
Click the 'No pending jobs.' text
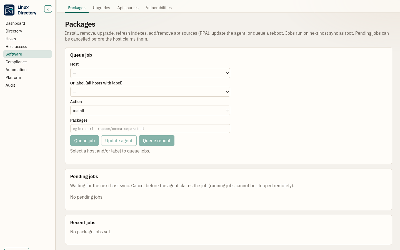pyautogui.click(x=87, y=197)
